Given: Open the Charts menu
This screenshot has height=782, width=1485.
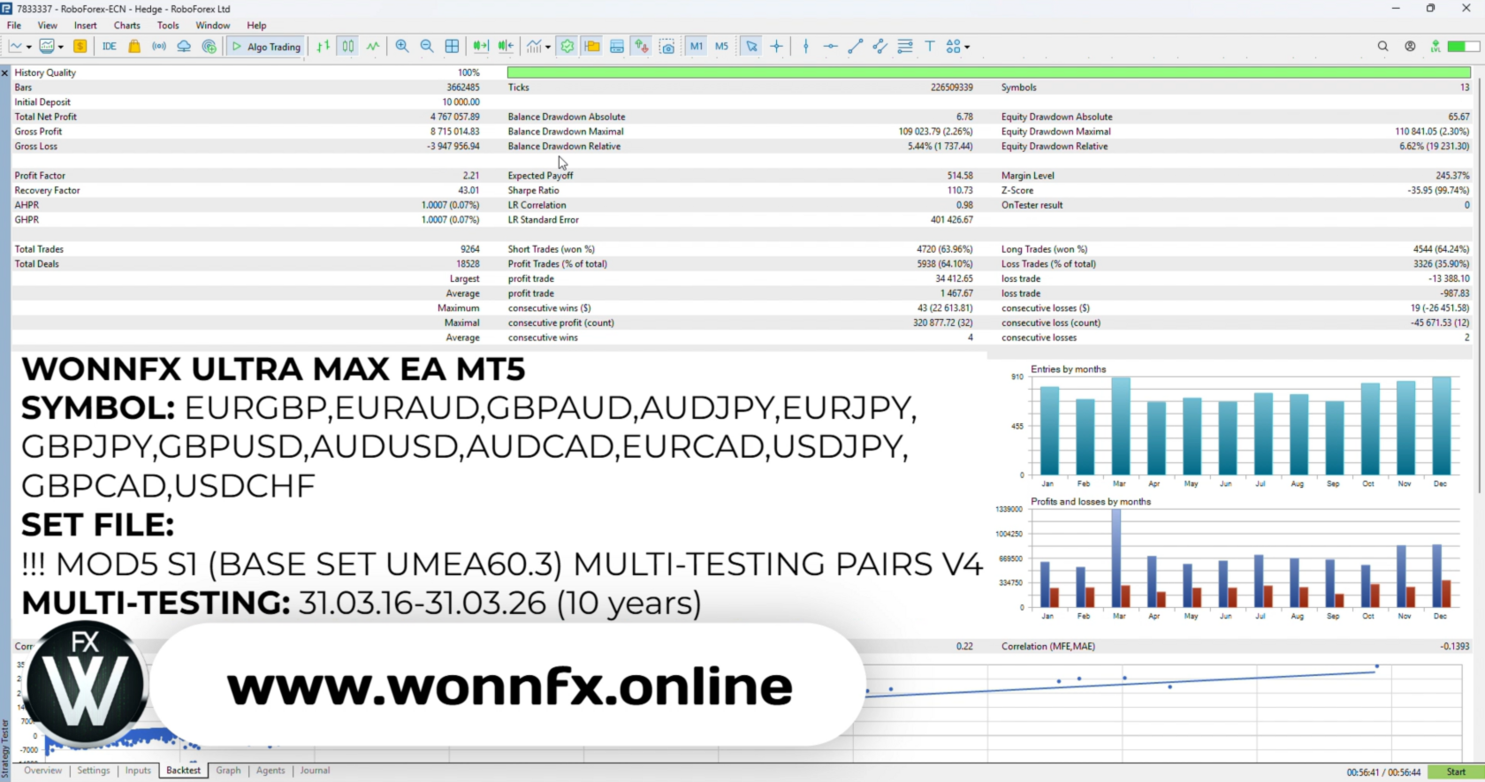Looking at the screenshot, I should click(x=127, y=26).
